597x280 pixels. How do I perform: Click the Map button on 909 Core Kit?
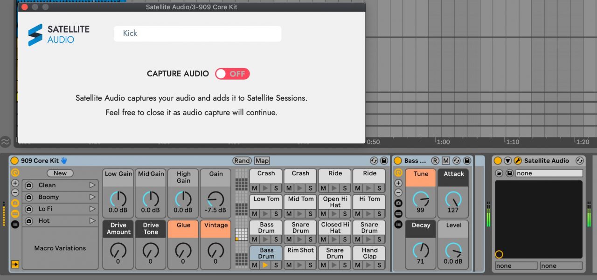262,161
